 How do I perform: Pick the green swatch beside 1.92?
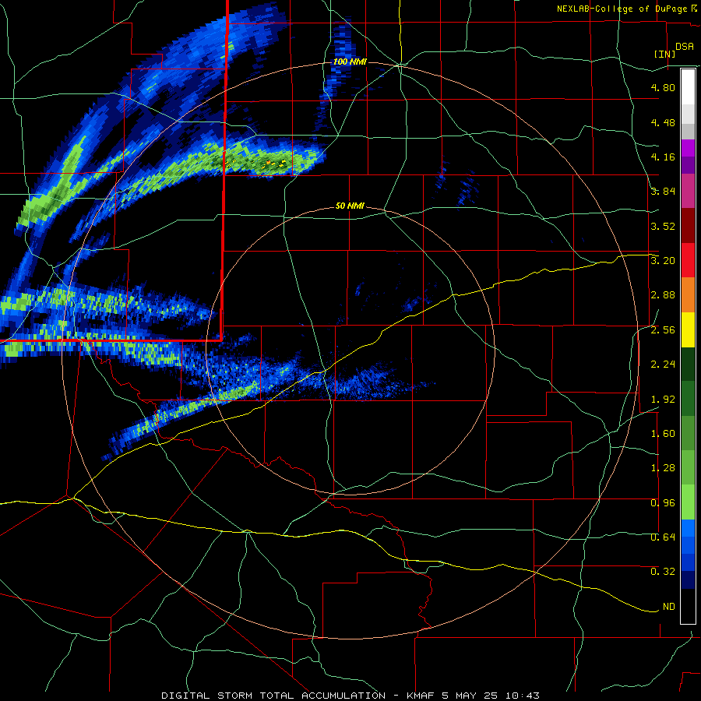pos(688,399)
